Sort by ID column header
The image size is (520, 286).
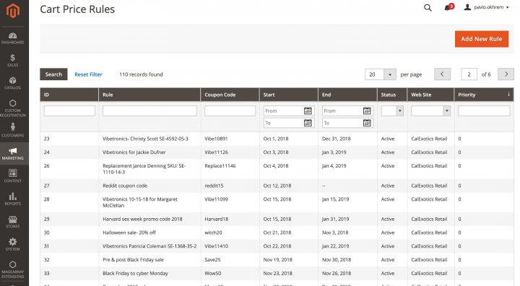69,95
